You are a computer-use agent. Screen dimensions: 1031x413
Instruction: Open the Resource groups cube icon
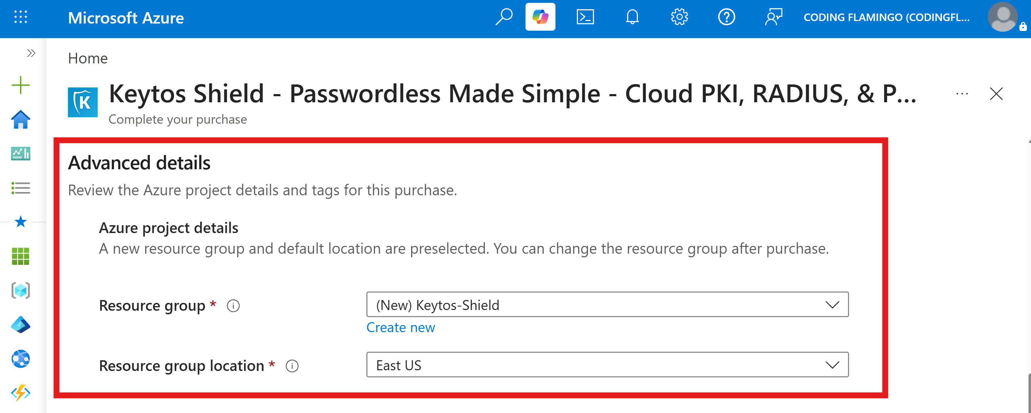(x=21, y=290)
